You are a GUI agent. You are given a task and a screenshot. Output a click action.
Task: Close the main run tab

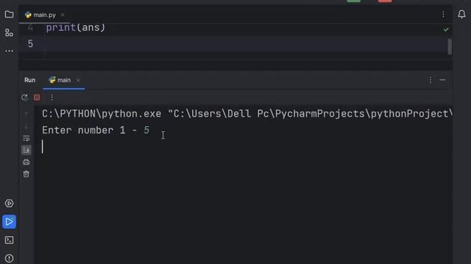point(78,80)
